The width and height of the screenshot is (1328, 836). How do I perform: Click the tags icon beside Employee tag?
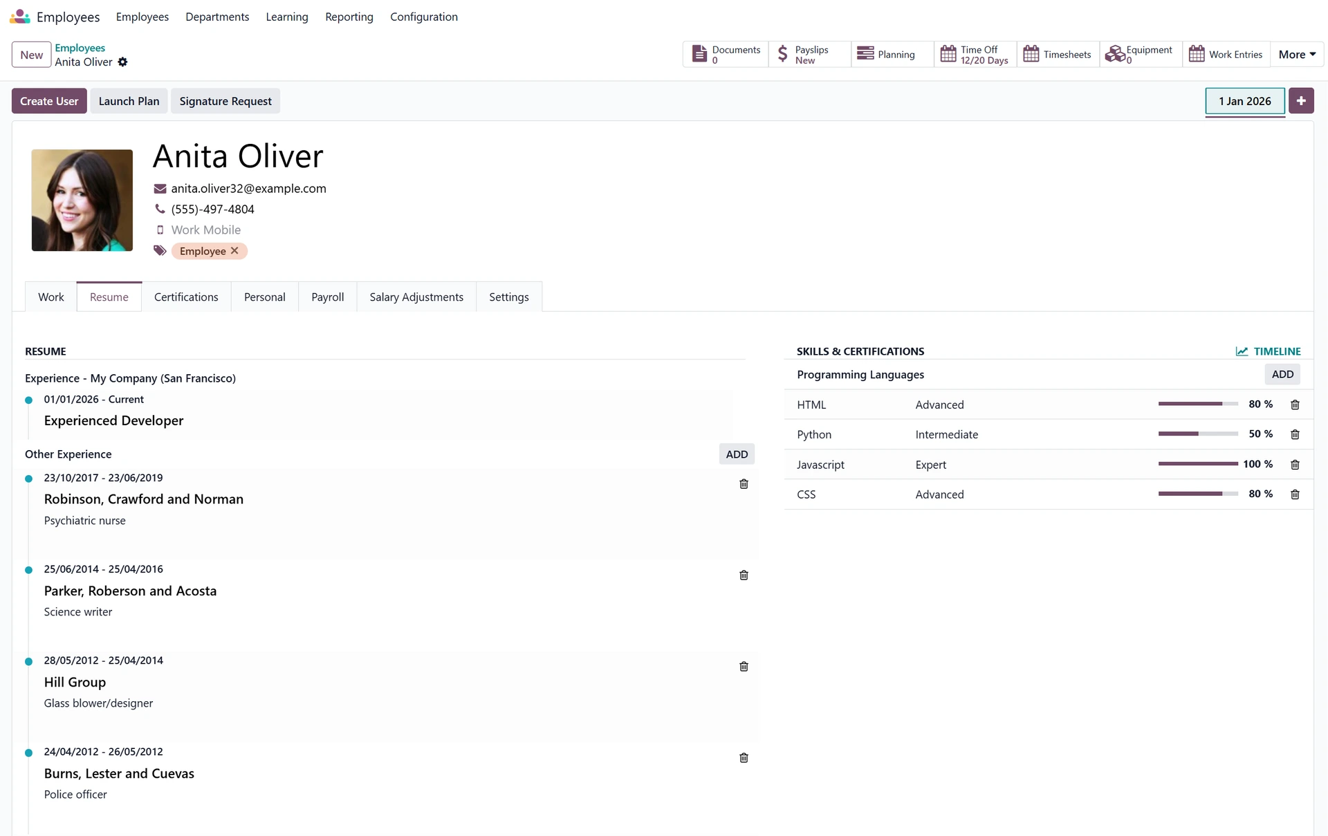point(160,250)
